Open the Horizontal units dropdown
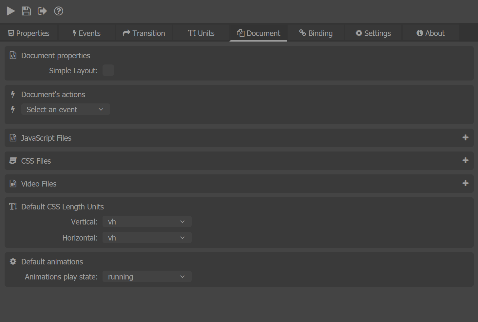The height and width of the screenshot is (322, 478). (147, 238)
